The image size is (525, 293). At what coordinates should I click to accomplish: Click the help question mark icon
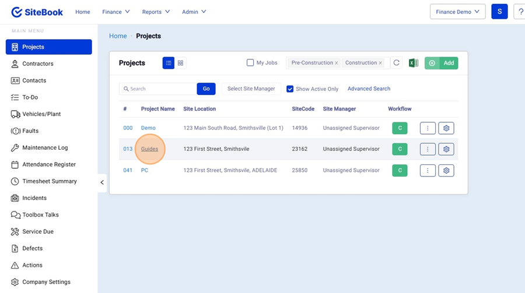click(x=519, y=12)
